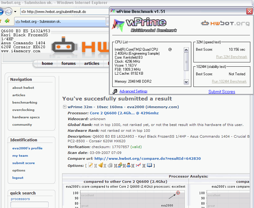This screenshot has width=254, height=208.
Task: Collapse the wPrime 32m result entry
Action: click(x=65, y=107)
